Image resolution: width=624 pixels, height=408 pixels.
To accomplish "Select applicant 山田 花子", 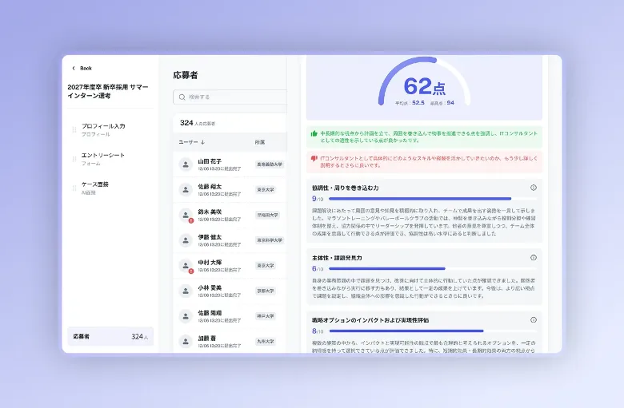I will point(230,164).
